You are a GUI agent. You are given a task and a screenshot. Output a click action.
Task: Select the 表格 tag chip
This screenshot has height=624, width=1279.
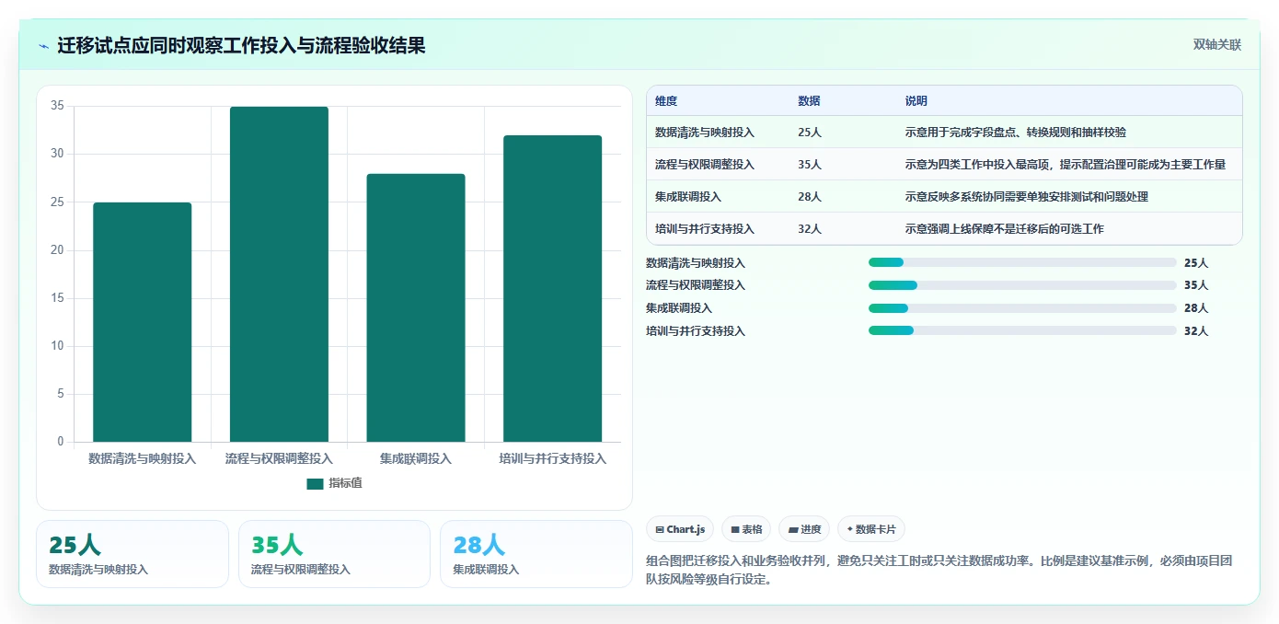[x=746, y=529]
